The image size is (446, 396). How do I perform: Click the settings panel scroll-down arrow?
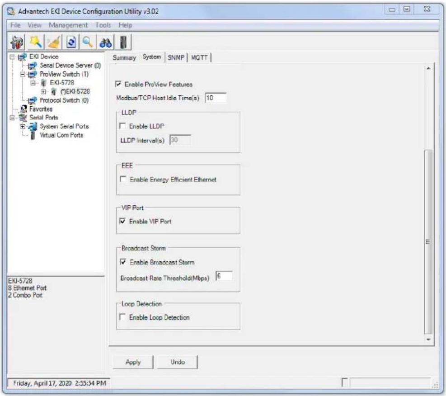click(x=428, y=339)
